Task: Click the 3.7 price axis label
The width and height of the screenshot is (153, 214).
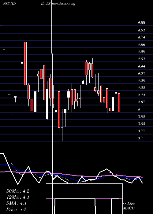Action: coord(140,138)
